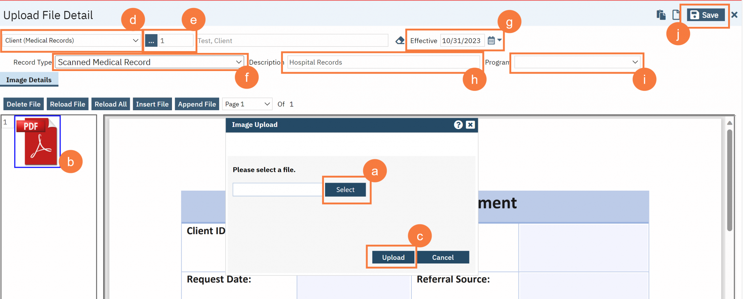
Task: Clear the client selection using the eraser icon
Action: coord(399,41)
